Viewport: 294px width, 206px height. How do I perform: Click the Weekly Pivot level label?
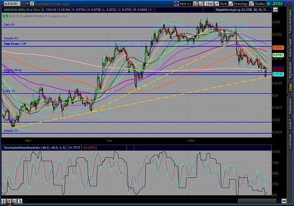tap(13, 70)
